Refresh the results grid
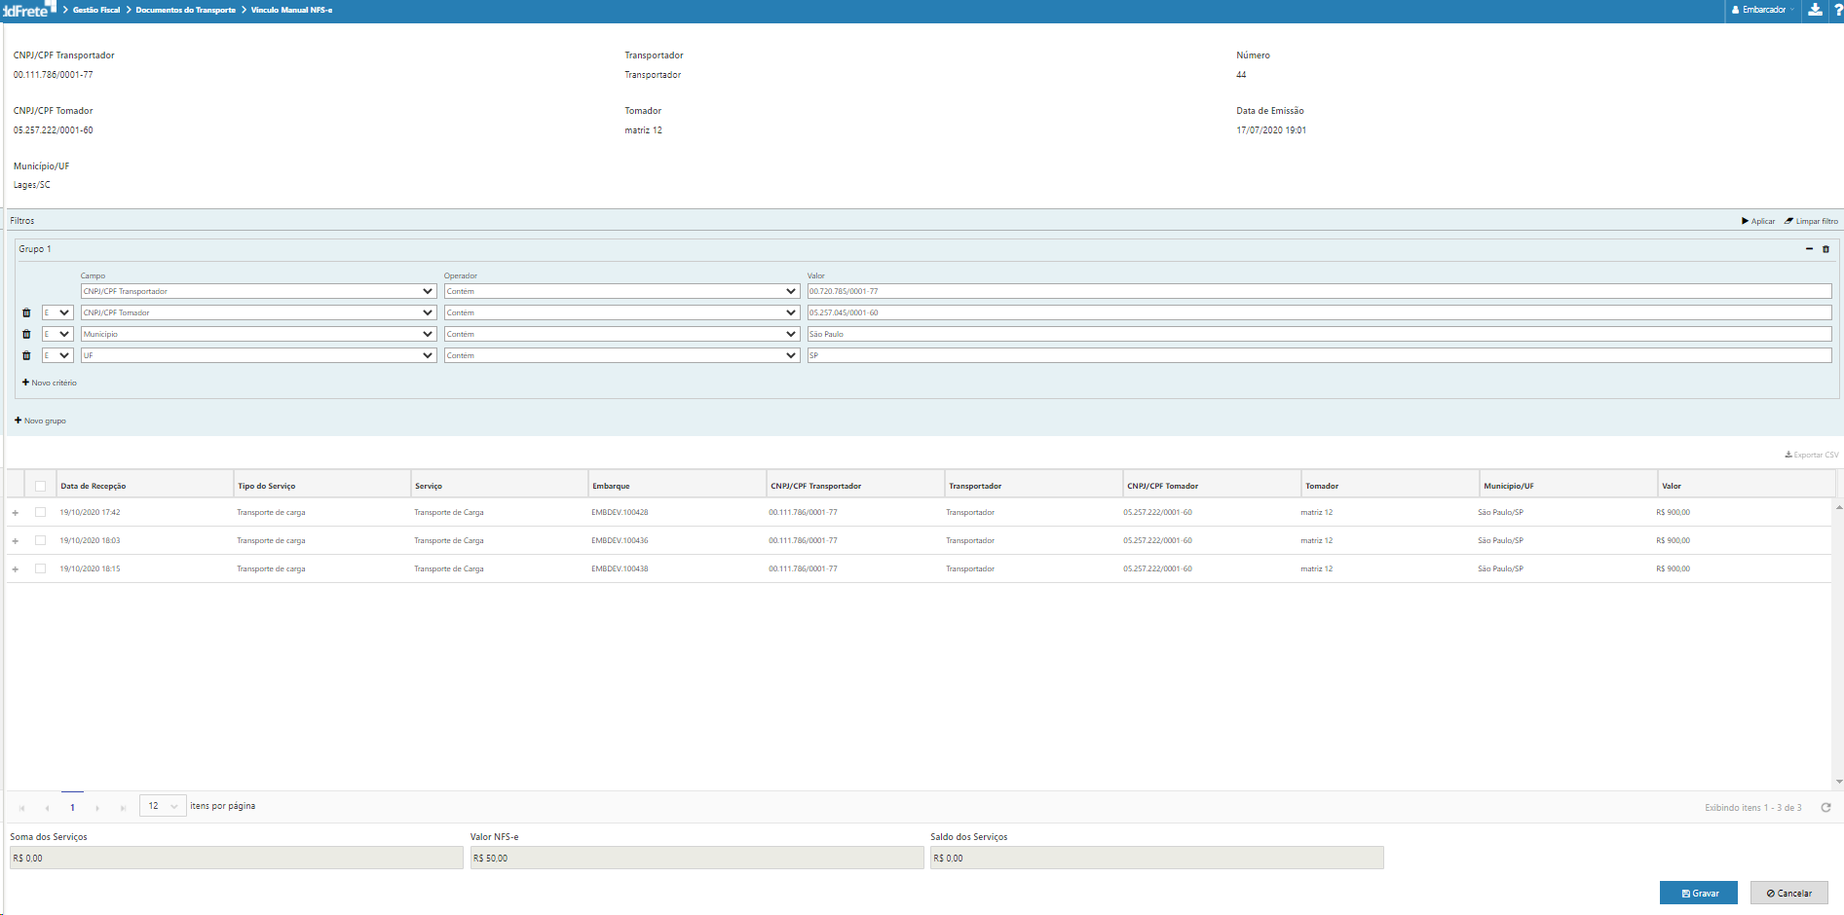The height and width of the screenshot is (915, 1844). 1825,807
